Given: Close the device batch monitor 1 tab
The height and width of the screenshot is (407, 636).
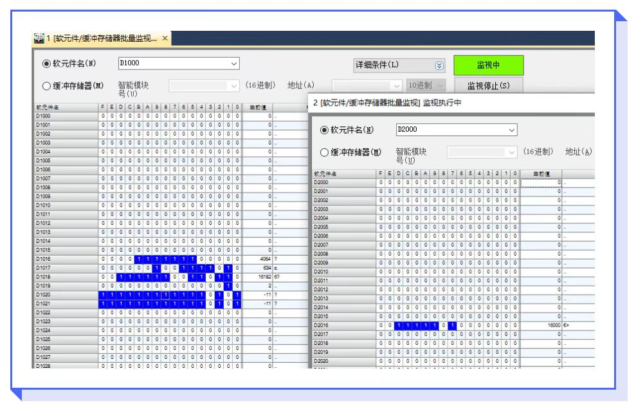Looking at the screenshot, I should tap(165, 39).
